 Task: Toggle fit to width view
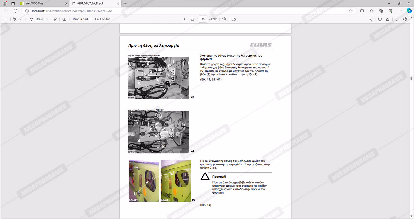[192, 19]
